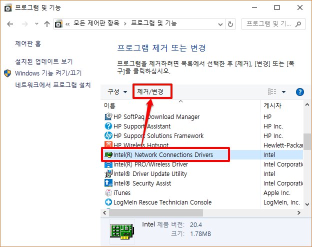Click the Intel(R) Network Connections Drivers icon
The image size is (312, 247).
coord(108,154)
